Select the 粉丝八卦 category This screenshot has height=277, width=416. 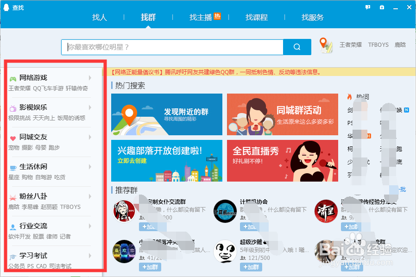click(33, 196)
